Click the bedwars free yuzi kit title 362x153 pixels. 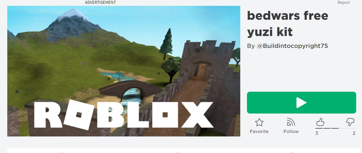point(287,24)
